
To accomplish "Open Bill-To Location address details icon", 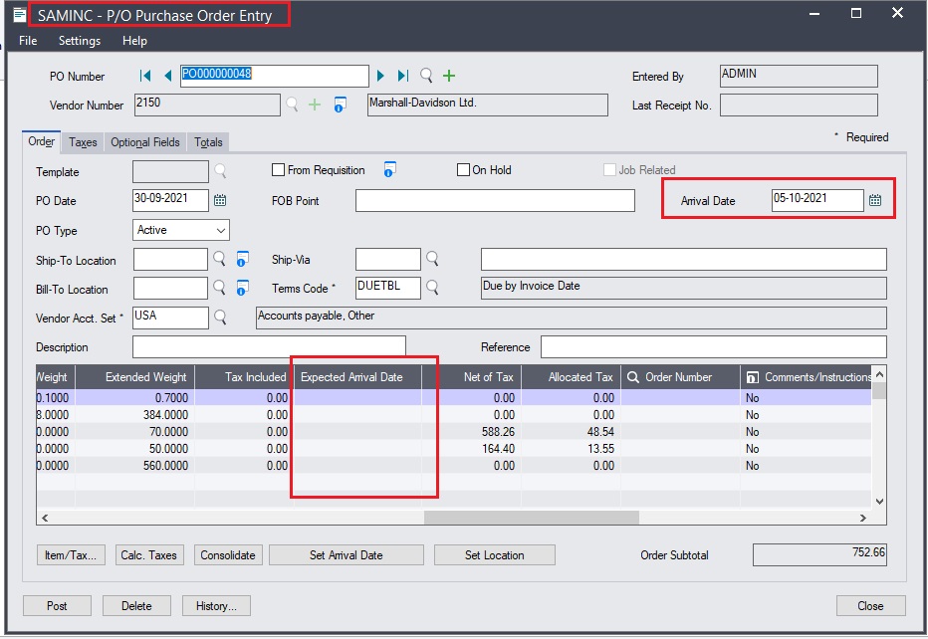I will pos(242,288).
